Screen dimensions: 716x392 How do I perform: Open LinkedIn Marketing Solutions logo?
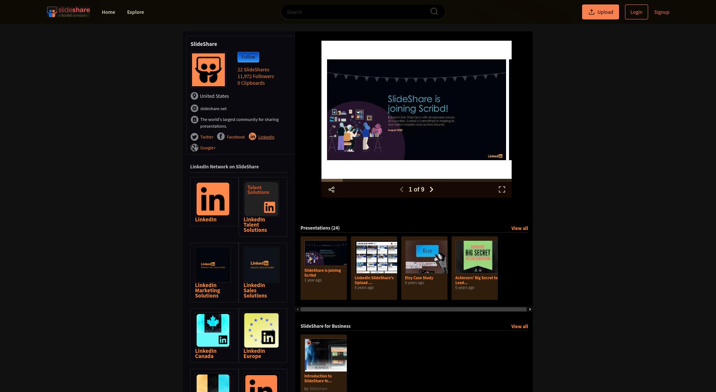[213, 265]
